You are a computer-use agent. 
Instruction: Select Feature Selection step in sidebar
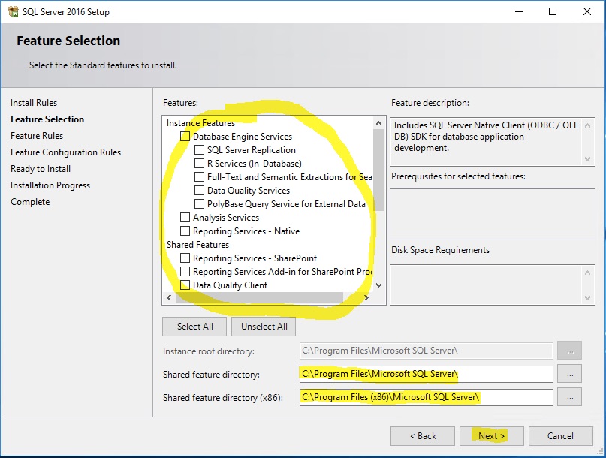pyautogui.click(x=47, y=119)
